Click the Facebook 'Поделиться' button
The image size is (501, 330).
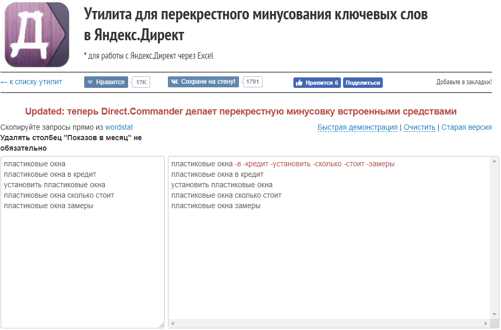(362, 83)
